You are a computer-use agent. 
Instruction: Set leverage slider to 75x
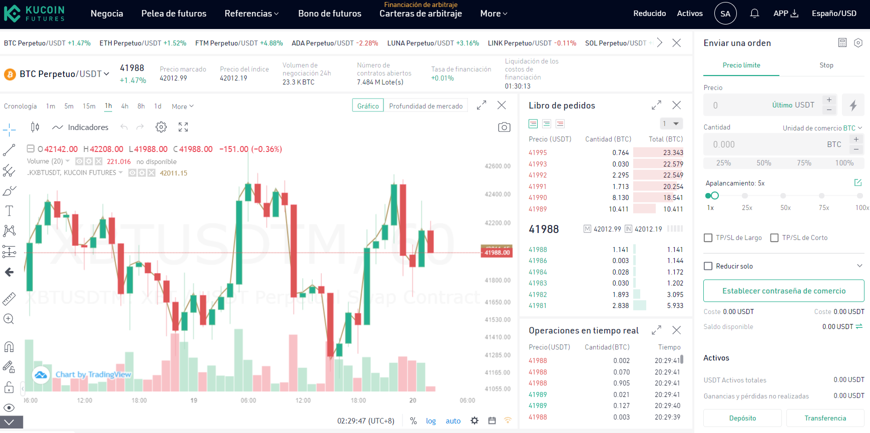[x=822, y=196]
